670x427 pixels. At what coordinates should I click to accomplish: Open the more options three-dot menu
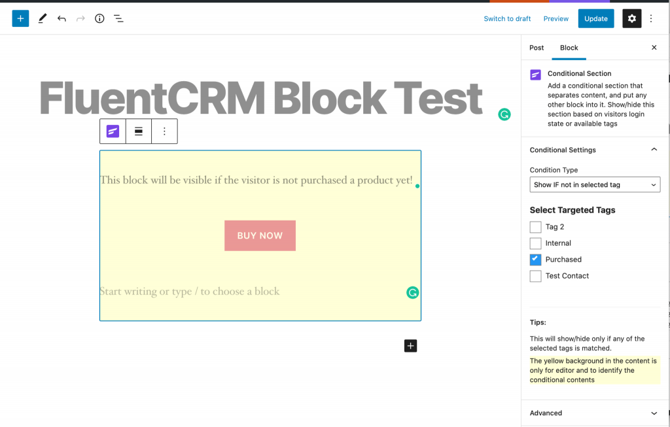[x=651, y=18]
